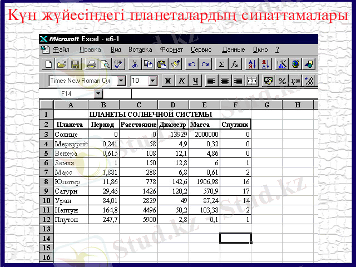Expand the font name dropdown arrow
This screenshot has height=267, width=356.
pyautogui.click(x=121, y=81)
